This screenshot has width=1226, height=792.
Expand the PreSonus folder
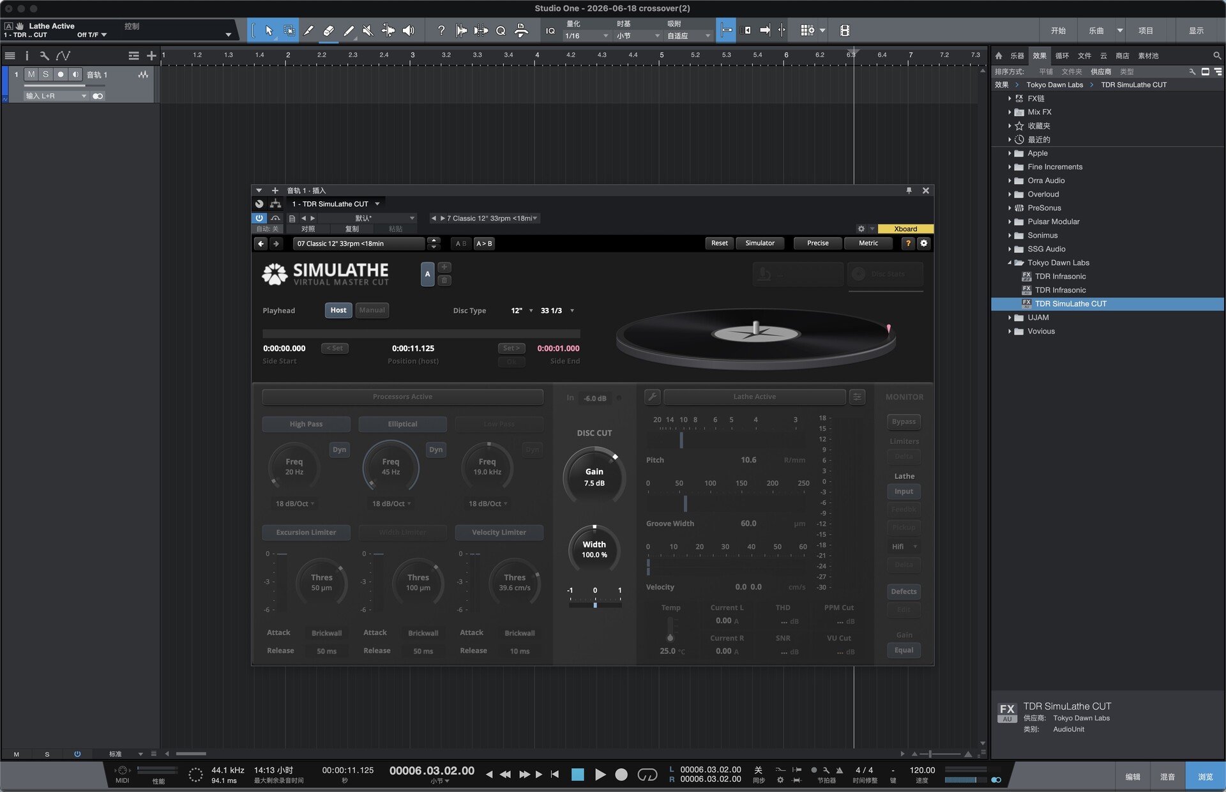pyautogui.click(x=1010, y=208)
